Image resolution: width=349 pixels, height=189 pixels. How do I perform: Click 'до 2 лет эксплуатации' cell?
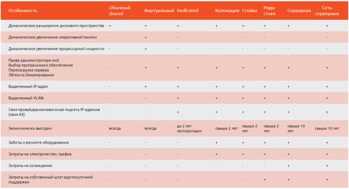[189, 128]
